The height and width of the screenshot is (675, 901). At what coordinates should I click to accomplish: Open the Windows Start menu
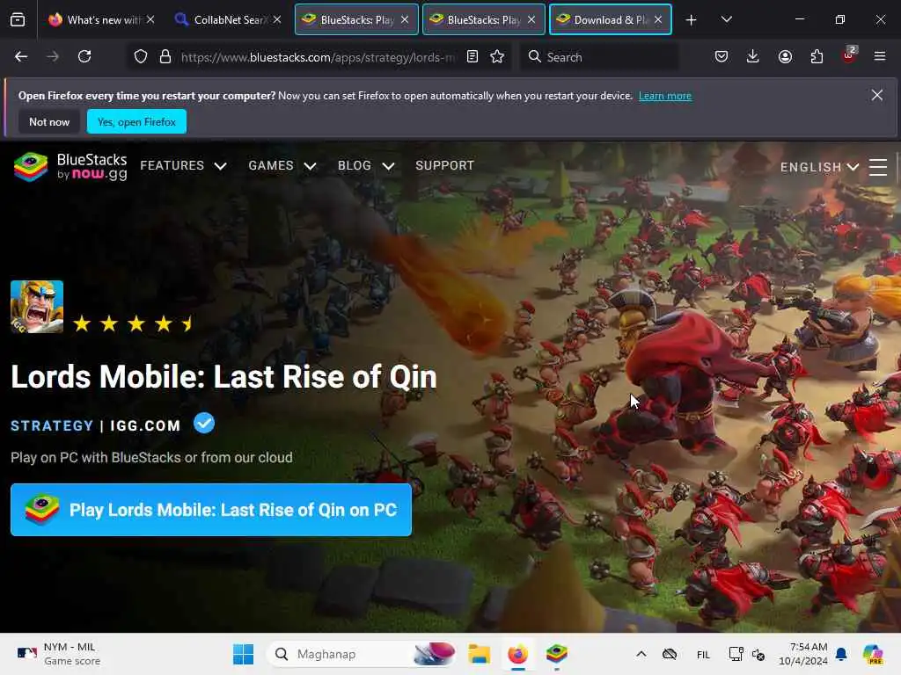click(x=243, y=654)
